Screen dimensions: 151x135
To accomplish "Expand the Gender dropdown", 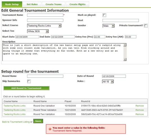I will click(108, 26).
